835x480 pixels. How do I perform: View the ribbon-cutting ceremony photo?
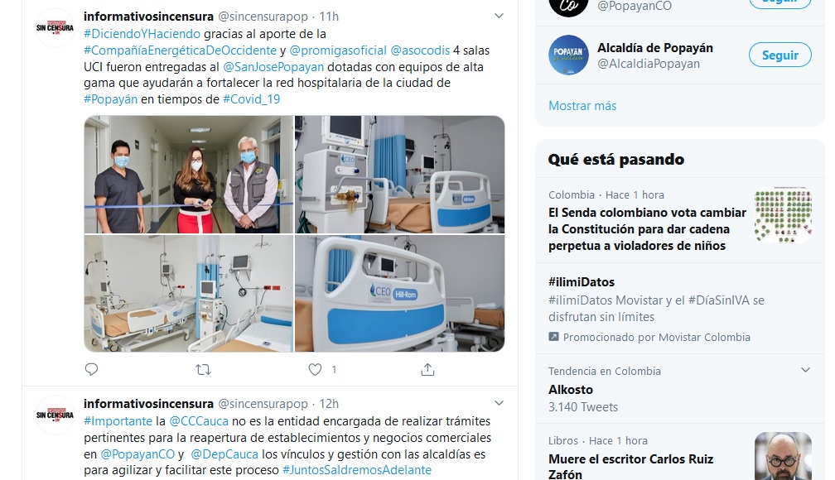click(189, 175)
